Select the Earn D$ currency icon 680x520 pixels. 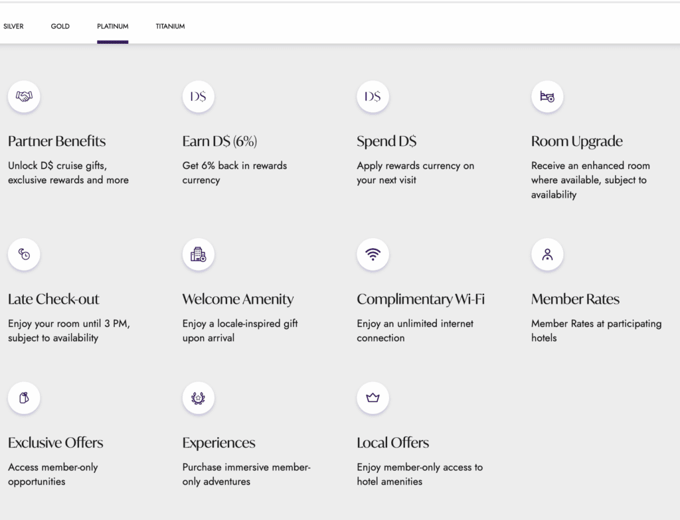198,96
